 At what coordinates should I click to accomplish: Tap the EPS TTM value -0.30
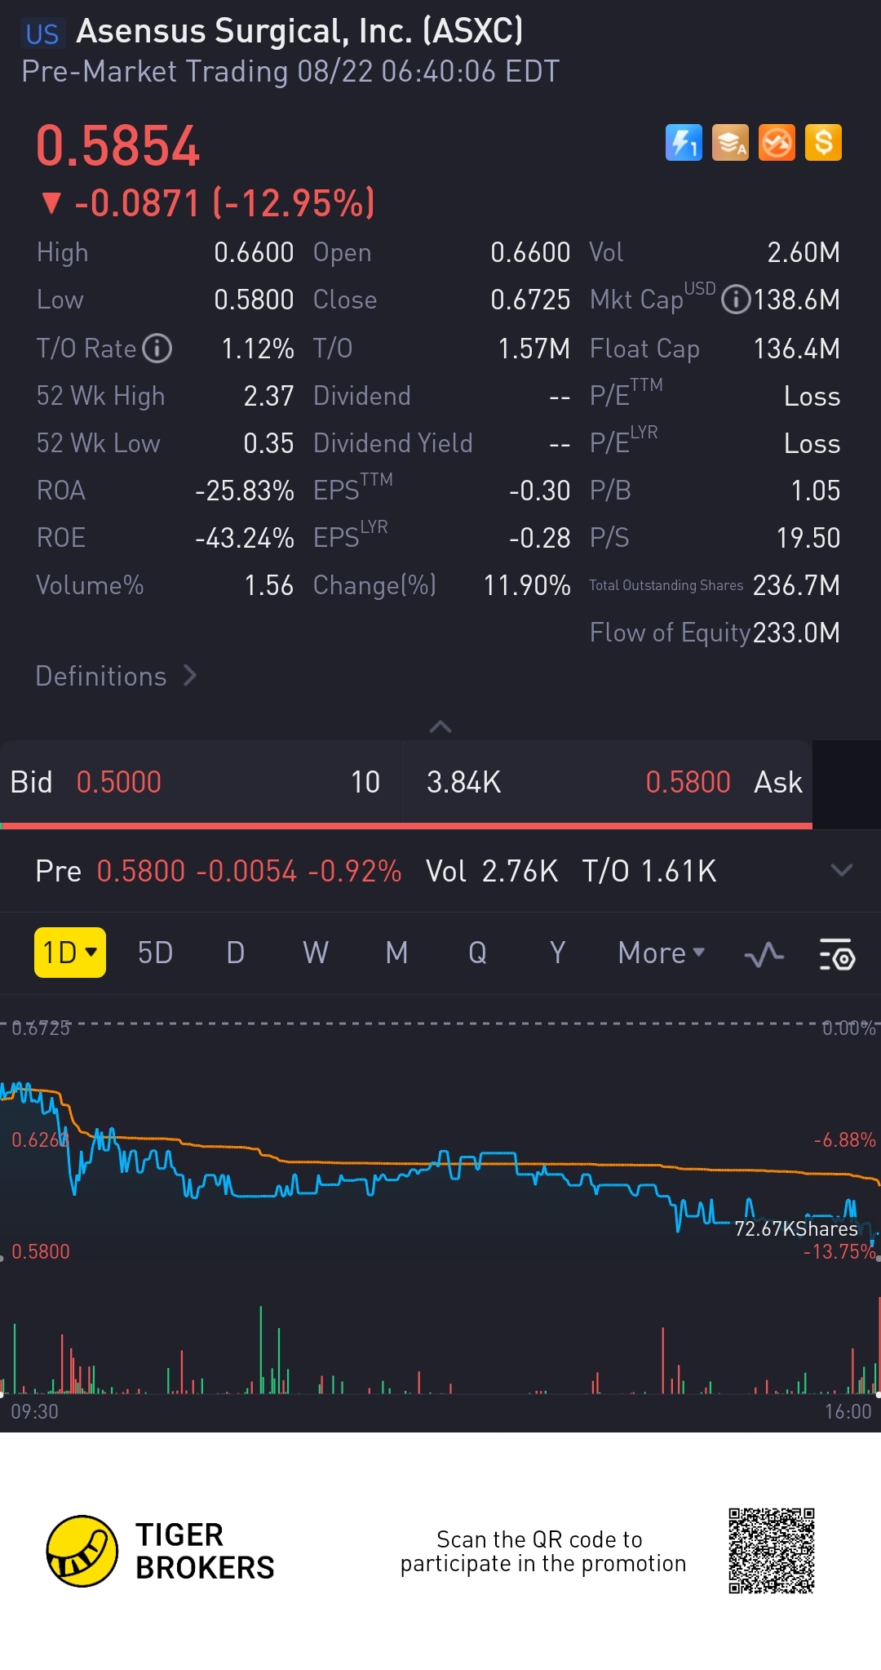point(539,491)
